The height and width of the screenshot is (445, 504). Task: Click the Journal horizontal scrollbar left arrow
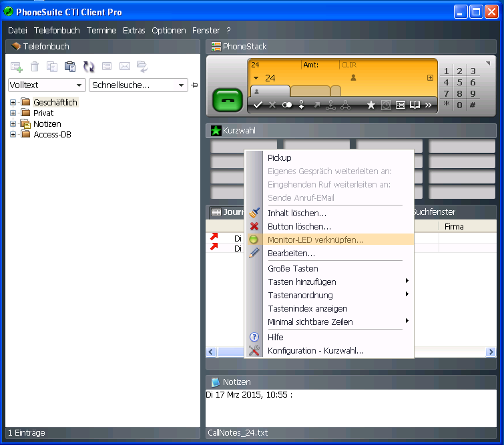[x=211, y=352]
